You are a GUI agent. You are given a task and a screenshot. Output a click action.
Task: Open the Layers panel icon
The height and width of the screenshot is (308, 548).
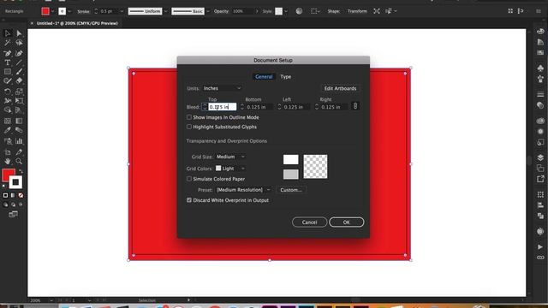pyautogui.click(x=540, y=157)
